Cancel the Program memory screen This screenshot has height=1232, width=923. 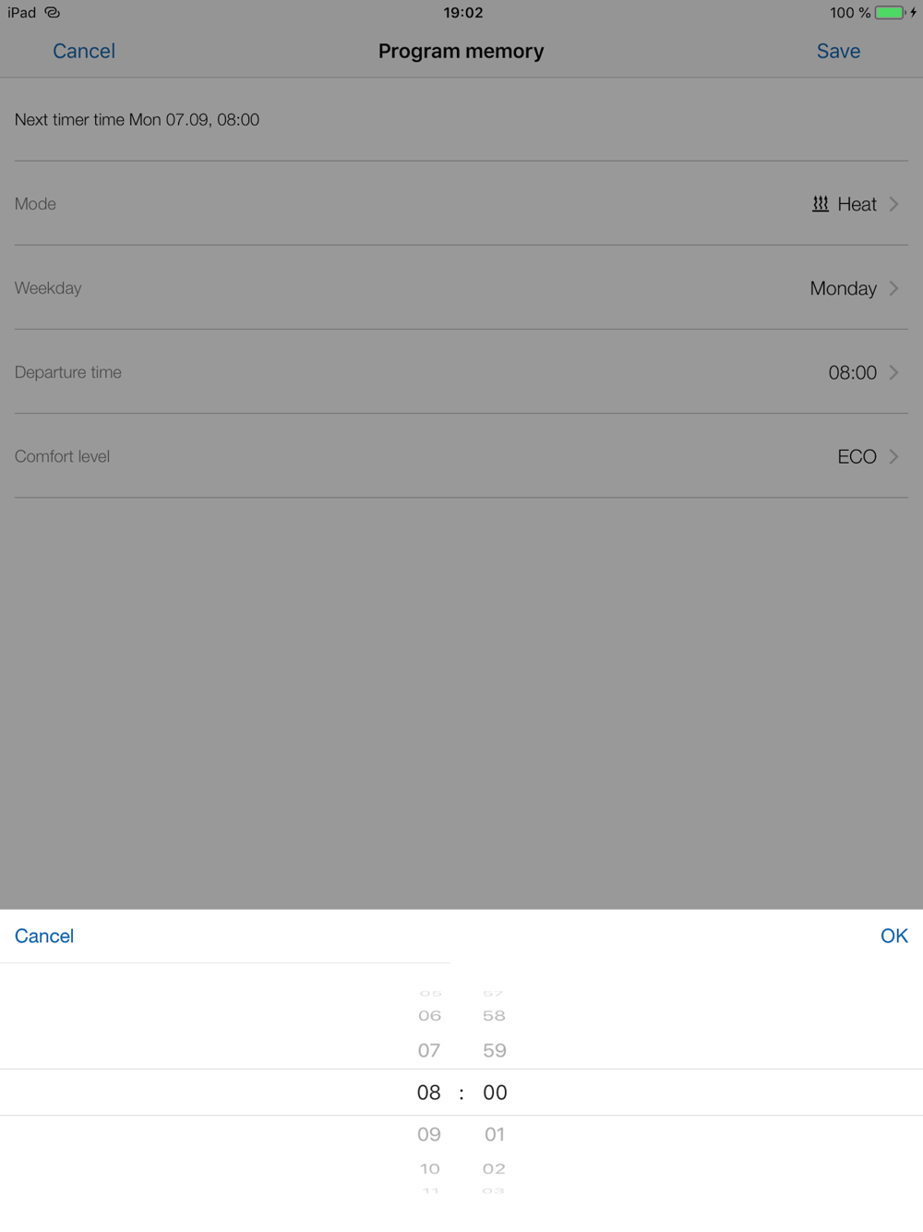pyautogui.click(x=84, y=51)
